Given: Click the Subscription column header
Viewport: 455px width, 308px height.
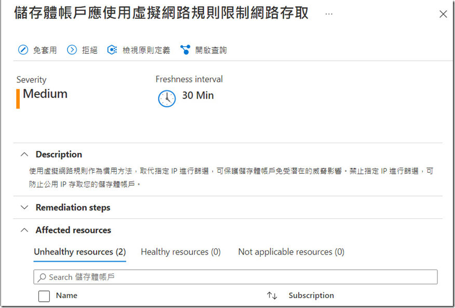Looking at the screenshot, I should click(x=311, y=296).
